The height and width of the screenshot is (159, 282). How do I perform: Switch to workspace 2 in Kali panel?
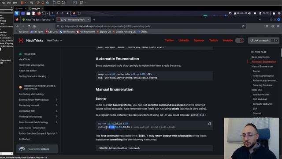(57, 13)
